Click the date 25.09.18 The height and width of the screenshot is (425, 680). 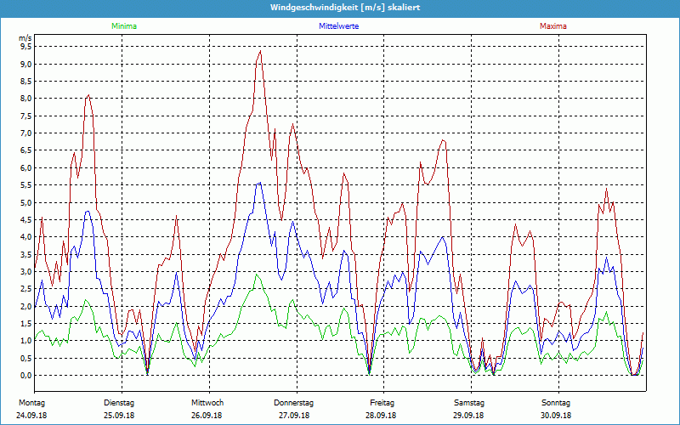pyautogui.click(x=119, y=416)
